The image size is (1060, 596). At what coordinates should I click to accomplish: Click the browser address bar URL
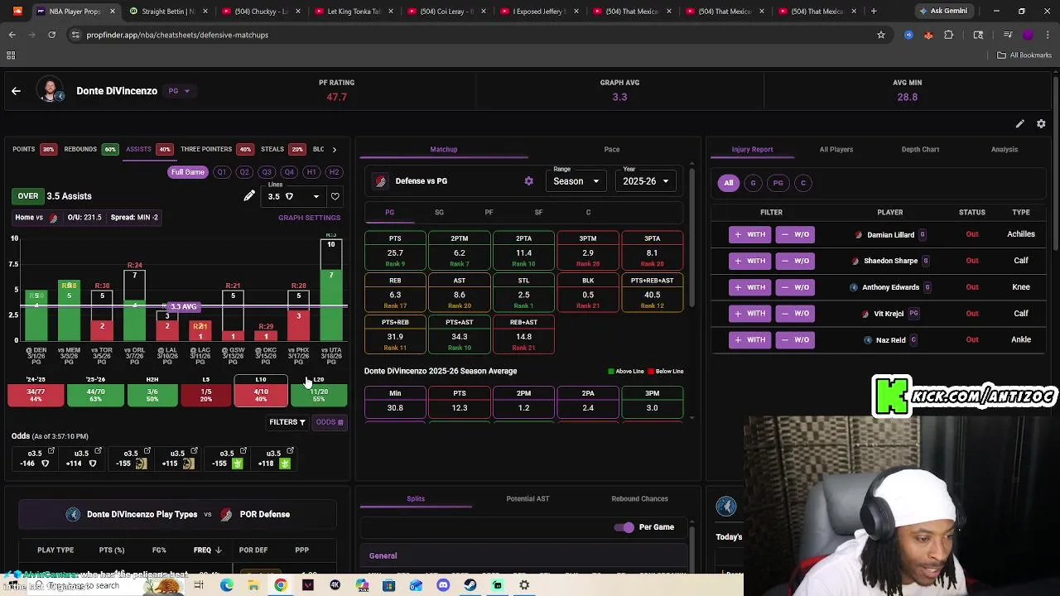[177, 35]
